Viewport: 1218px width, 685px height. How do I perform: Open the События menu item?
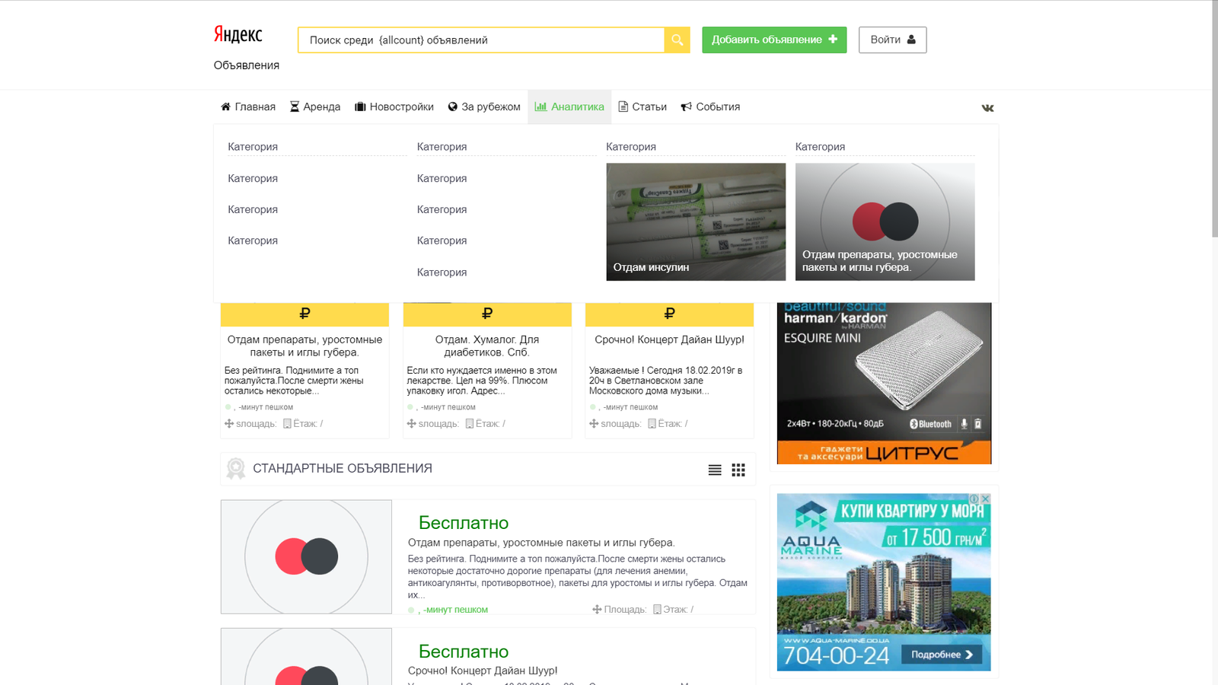coord(710,107)
